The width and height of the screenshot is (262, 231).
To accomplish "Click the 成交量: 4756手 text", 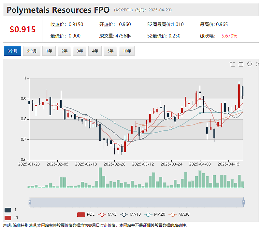I will (115, 36).
